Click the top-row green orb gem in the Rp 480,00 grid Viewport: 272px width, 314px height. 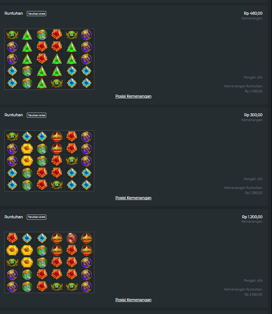coord(42,35)
